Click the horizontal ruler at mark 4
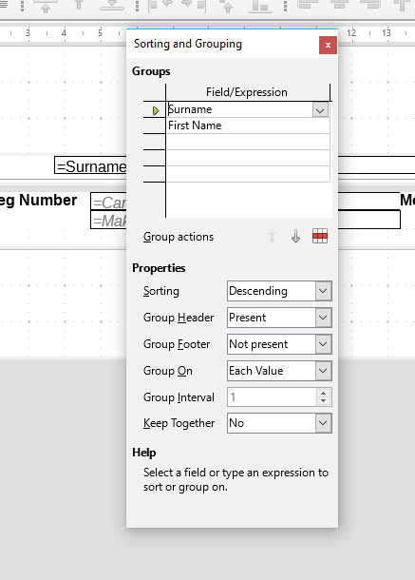The height and width of the screenshot is (580, 415). pos(64,33)
